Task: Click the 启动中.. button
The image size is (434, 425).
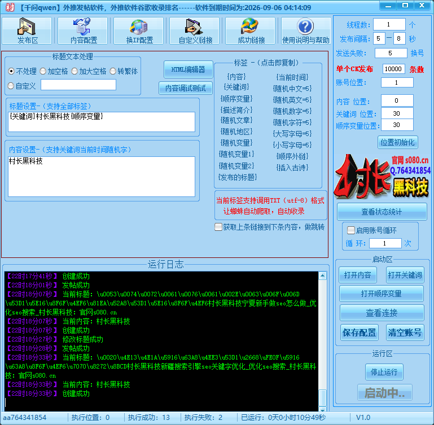Action: click(x=385, y=392)
